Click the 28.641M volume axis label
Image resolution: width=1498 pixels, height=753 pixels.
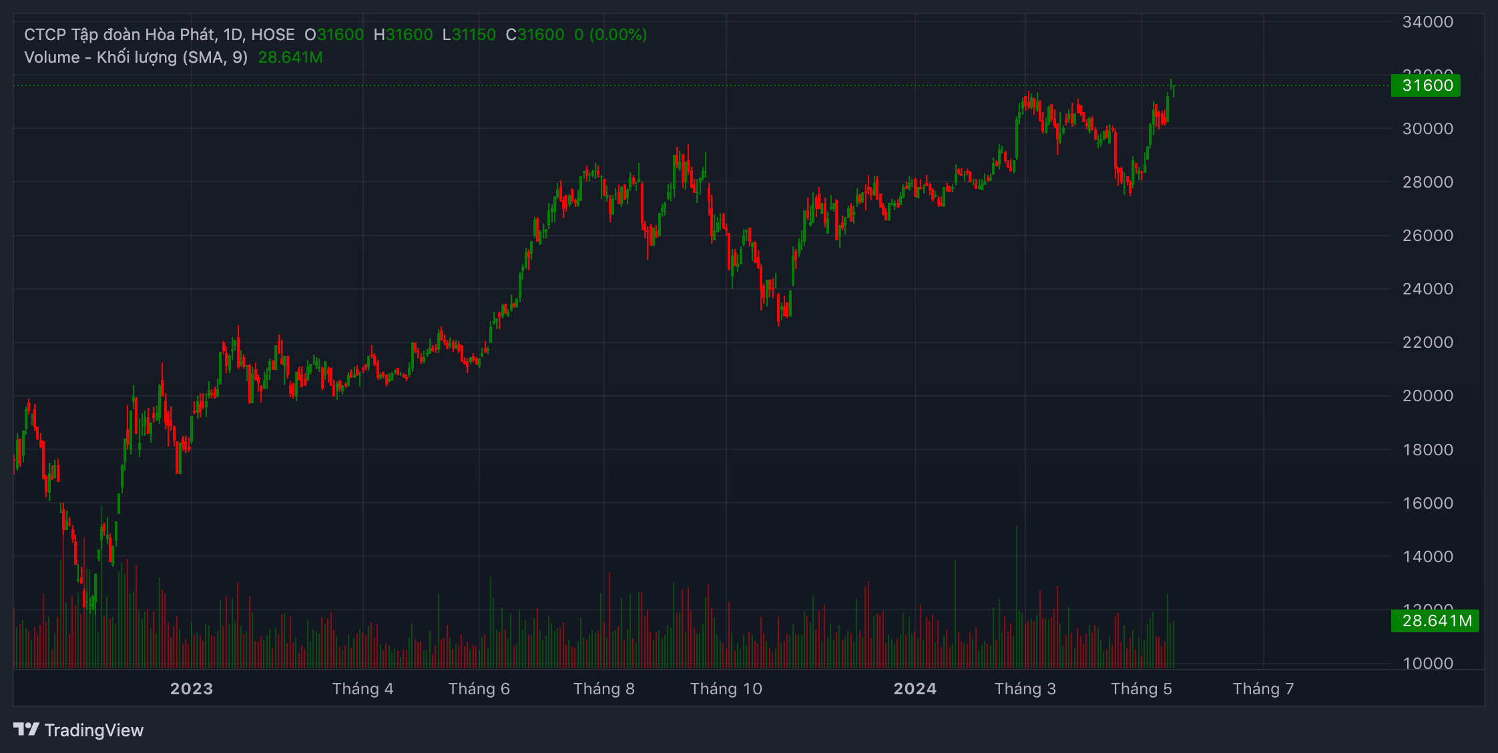[x=1435, y=621]
